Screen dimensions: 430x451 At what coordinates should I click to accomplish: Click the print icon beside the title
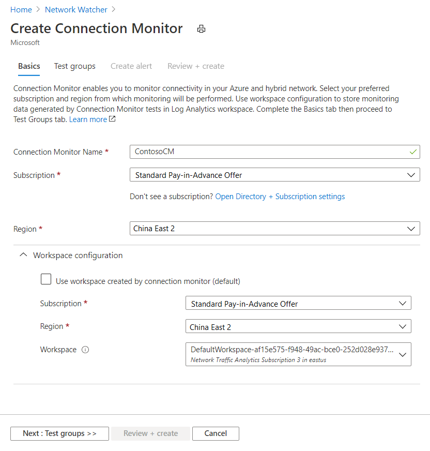coord(202,29)
